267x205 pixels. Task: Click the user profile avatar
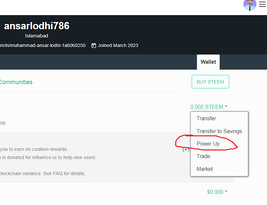point(250,5)
